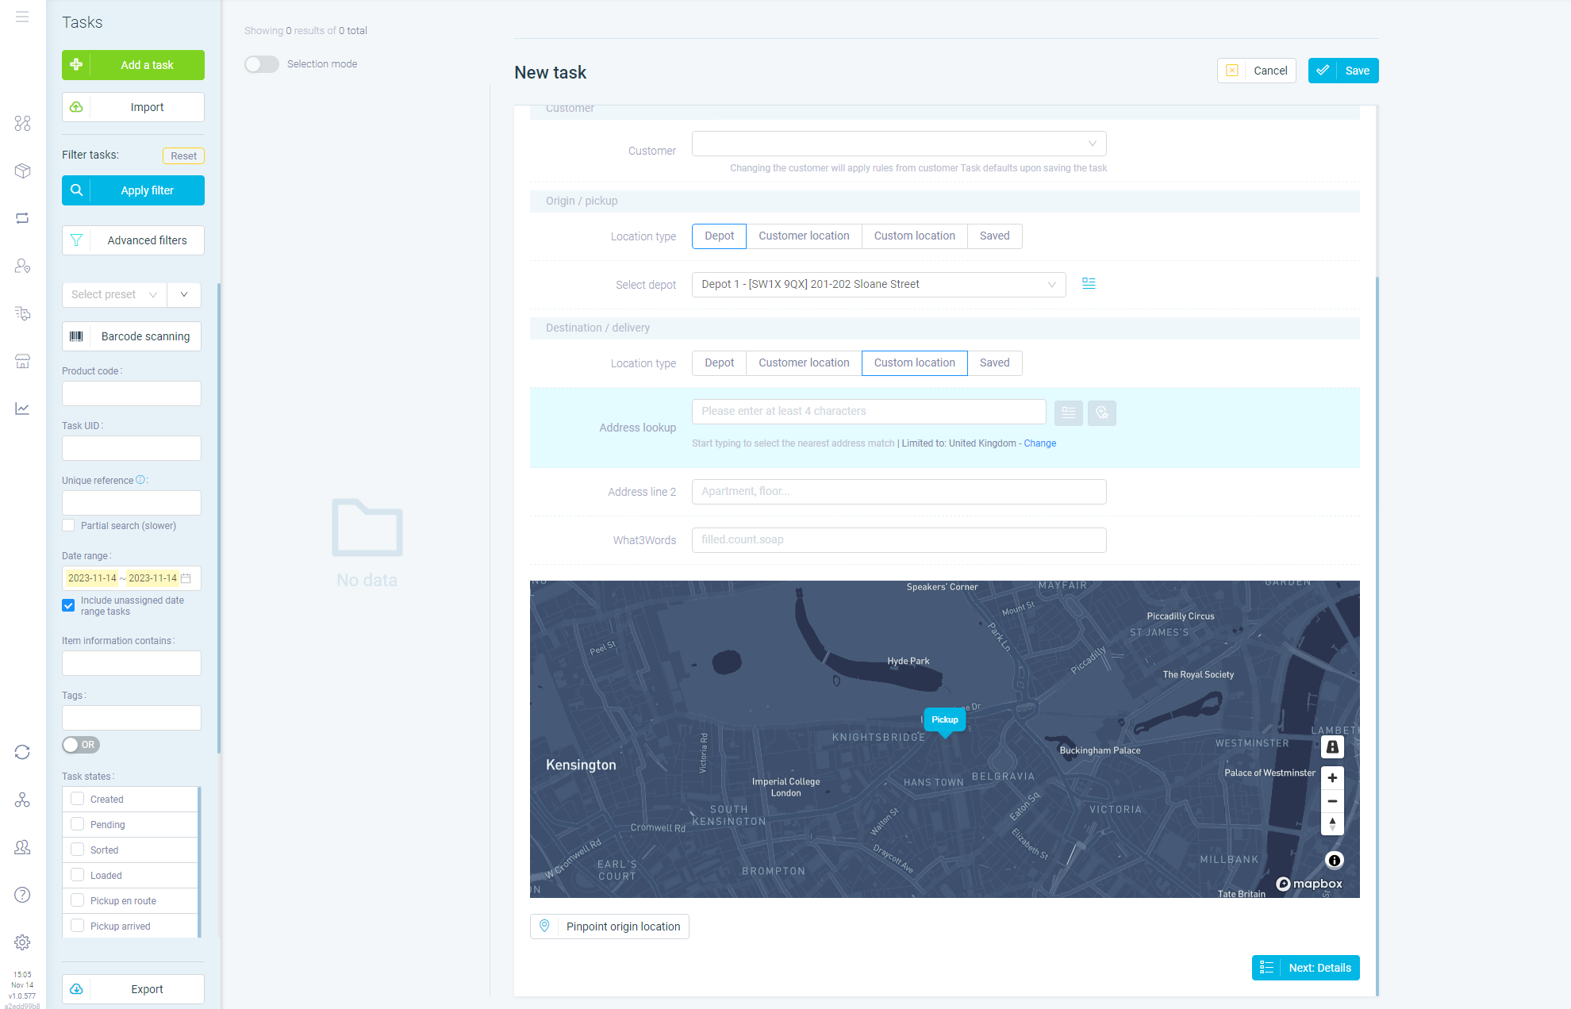The height and width of the screenshot is (1009, 1571).
Task: Toggle the Selection mode switch
Action: click(260, 64)
